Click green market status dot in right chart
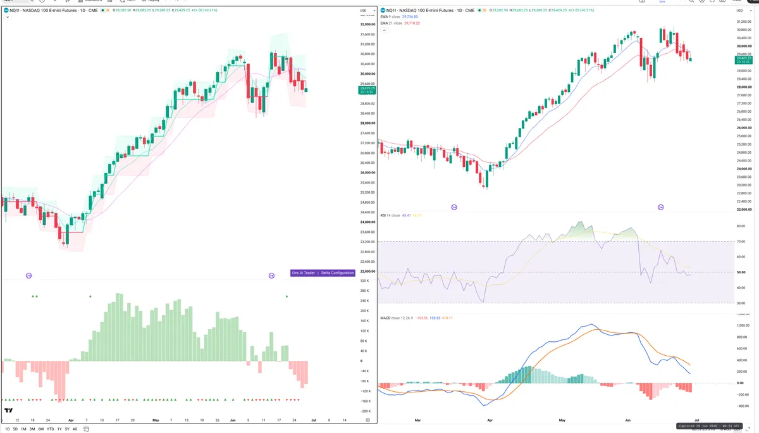The image size is (759, 433). click(481, 10)
